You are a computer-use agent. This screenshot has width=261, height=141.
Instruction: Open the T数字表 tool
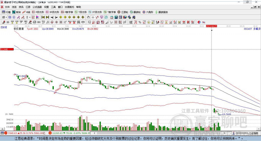tap(110, 12)
